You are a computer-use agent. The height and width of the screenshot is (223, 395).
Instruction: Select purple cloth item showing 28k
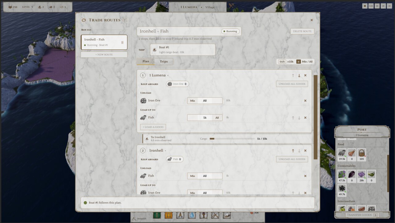362,176
